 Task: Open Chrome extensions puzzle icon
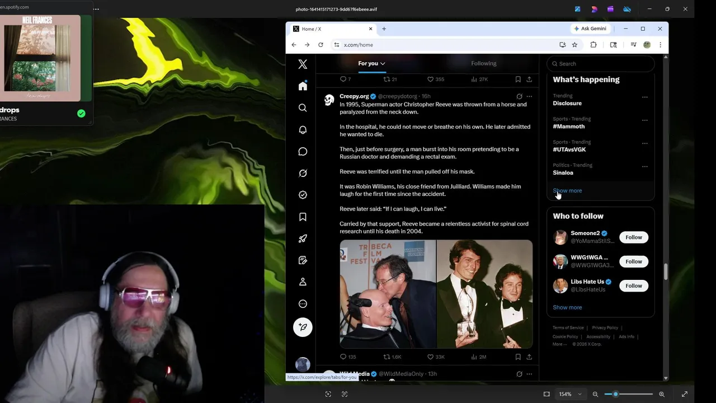tap(593, 45)
